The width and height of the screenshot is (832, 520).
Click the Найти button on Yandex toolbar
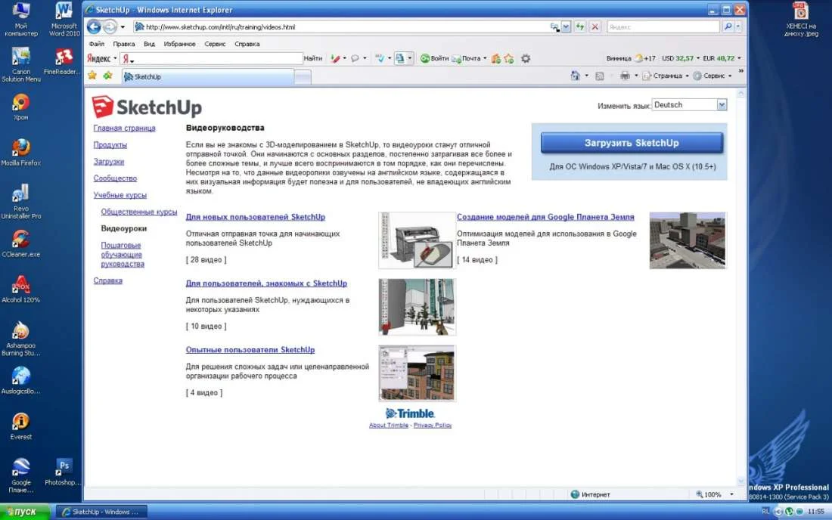point(313,58)
